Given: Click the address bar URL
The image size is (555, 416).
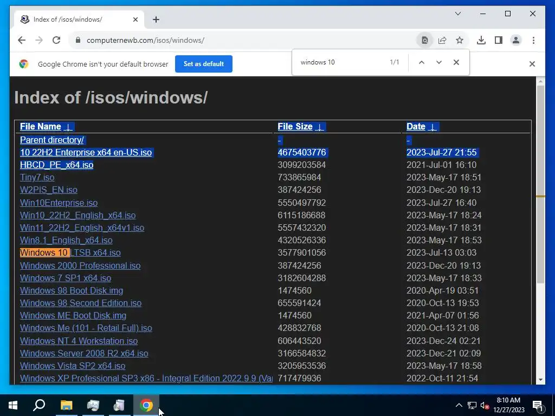Looking at the screenshot, I should coord(145,40).
